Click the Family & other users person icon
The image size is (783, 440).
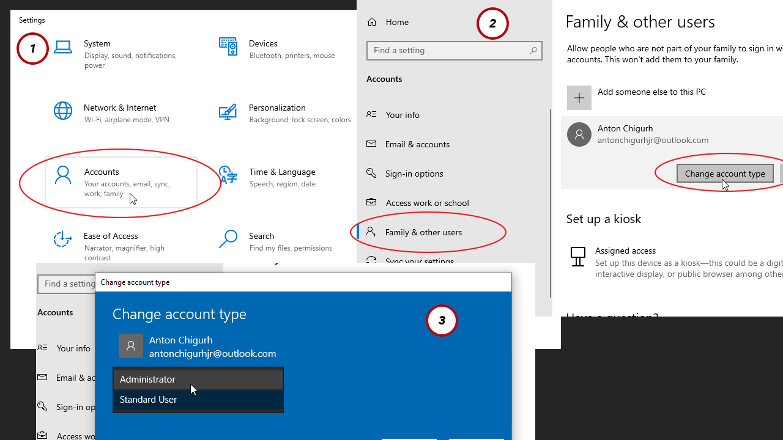(x=371, y=232)
